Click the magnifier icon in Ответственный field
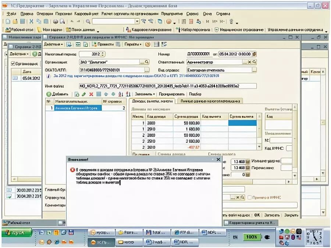331x248 pixels. click(255, 62)
